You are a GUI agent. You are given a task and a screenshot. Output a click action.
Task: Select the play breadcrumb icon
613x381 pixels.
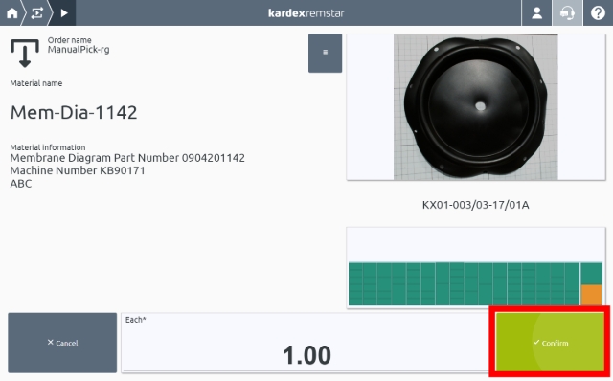click(x=64, y=12)
